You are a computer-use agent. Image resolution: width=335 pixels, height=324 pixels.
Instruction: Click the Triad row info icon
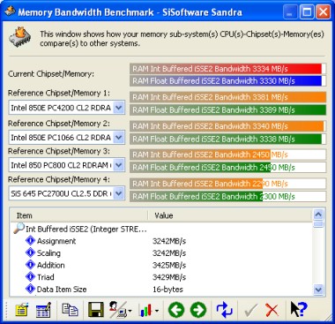point(31,277)
